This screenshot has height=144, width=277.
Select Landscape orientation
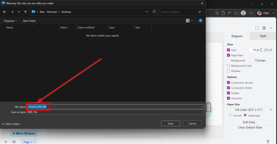tap(245, 115)
